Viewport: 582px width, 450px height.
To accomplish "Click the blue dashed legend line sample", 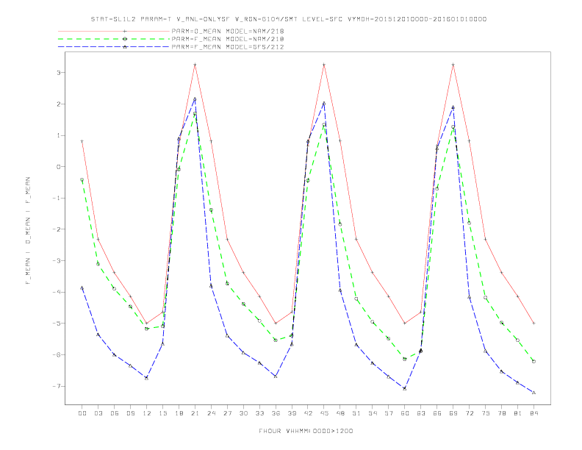I will pos(114,47).
